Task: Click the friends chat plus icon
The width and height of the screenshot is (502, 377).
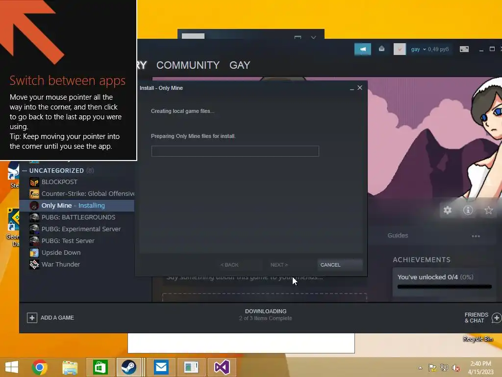Action: (497, 318)
